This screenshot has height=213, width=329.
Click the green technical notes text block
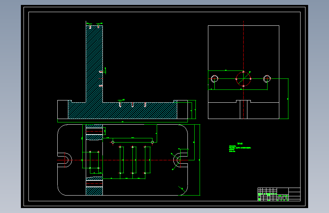coord(240,147)
